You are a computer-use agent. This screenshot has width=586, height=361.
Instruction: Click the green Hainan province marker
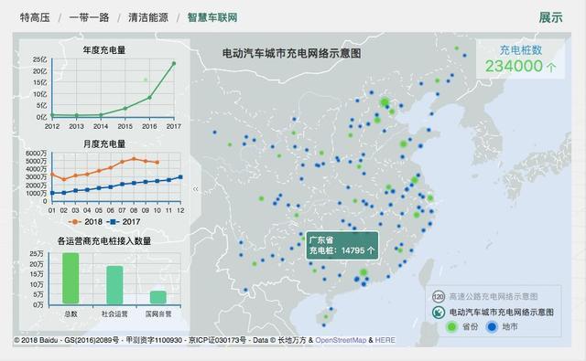tap(326, 316)
